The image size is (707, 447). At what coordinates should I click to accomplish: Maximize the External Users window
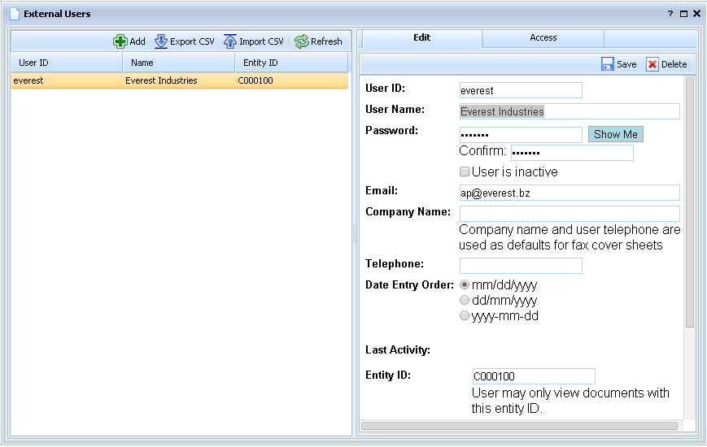tap(683, 14)
